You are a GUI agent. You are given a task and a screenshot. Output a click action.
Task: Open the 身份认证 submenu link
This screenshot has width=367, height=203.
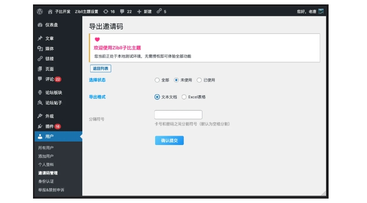click(46, 181)
